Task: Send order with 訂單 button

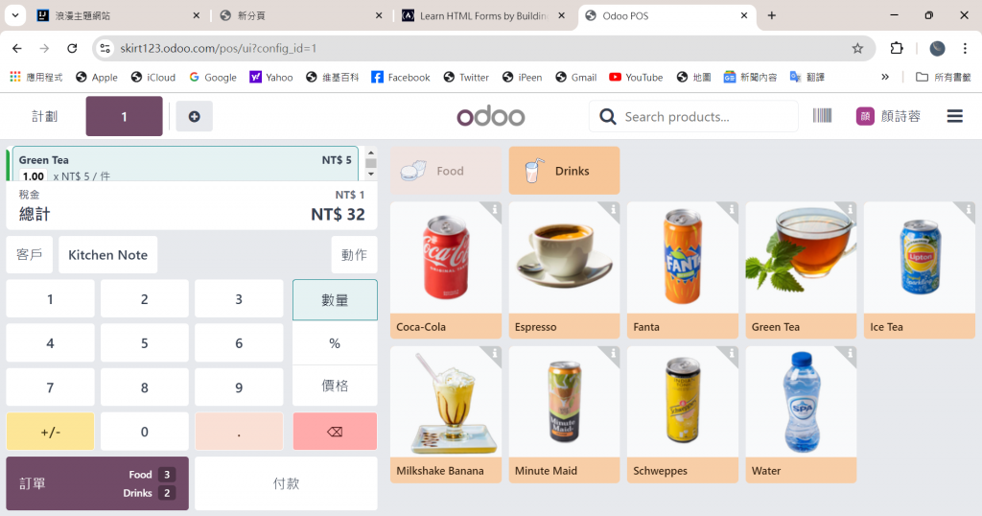Action: point(97,483)
